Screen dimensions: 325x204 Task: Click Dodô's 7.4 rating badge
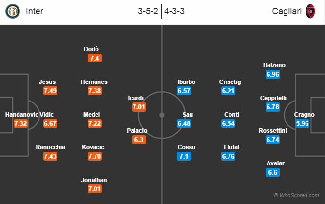[x=95, y=58]
